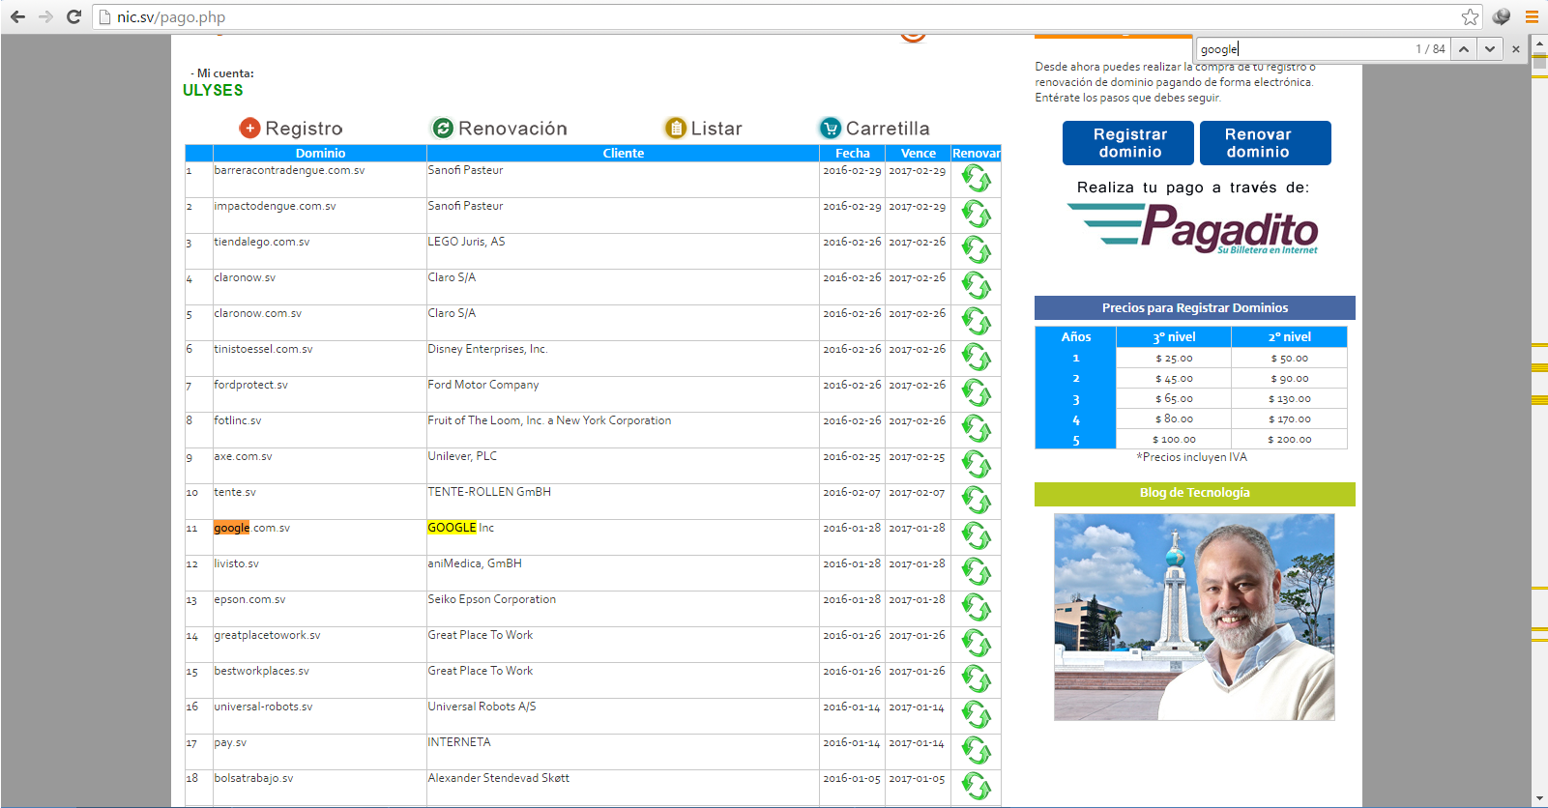Renew epson.com.sv with green icon

coord(976,608)
